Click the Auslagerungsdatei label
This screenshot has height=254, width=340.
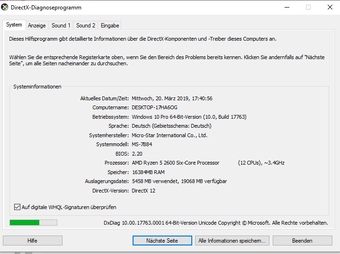107,181
